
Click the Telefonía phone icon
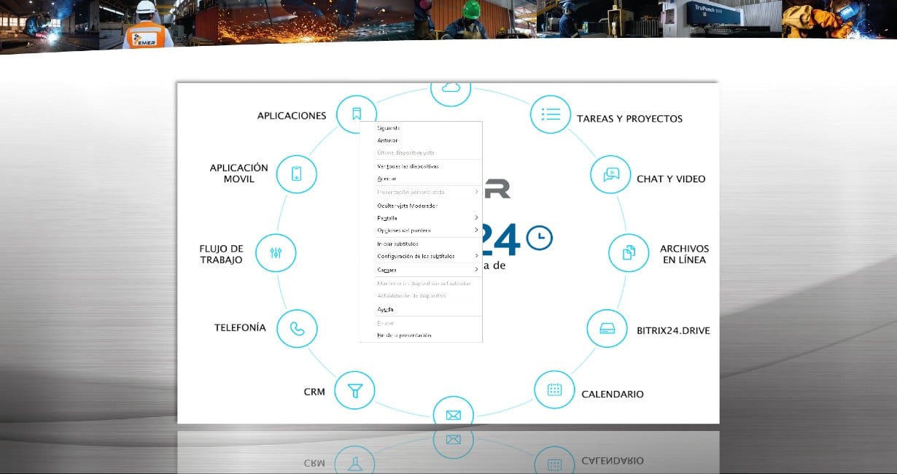[x=297, y=328]
